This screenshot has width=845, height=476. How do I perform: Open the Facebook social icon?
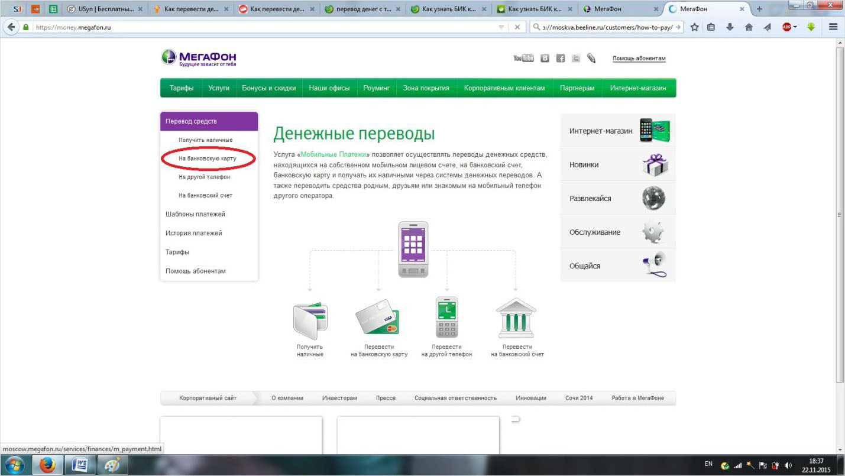(x=560, y=58)
